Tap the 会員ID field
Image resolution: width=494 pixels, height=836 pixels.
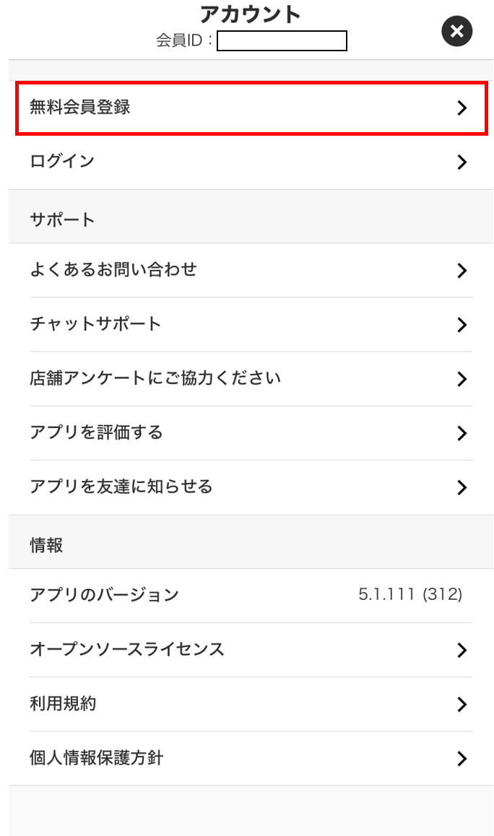(x=282, y=41)
